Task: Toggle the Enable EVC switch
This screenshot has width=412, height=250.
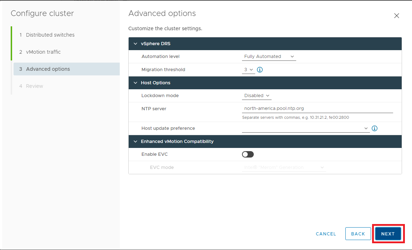Action: point(248,154)
